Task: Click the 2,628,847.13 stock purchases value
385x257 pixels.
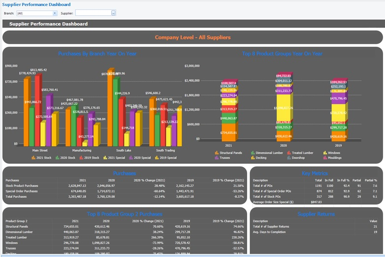Action: 77,186
